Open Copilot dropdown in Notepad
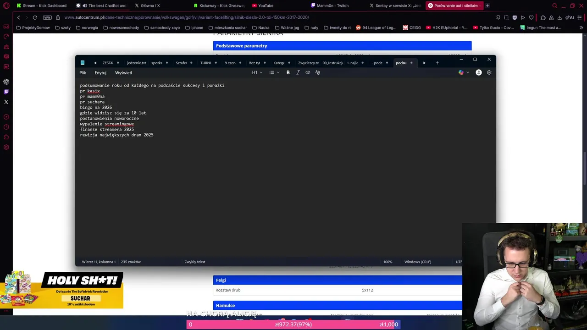The width and height of the screenshot is (587, 330). tap(464, 72)
